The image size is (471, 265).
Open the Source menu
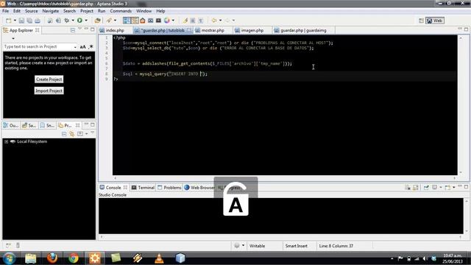(x=31, y=11)
